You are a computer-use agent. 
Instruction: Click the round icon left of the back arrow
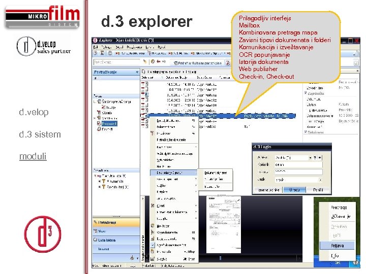tap(152, 61)
